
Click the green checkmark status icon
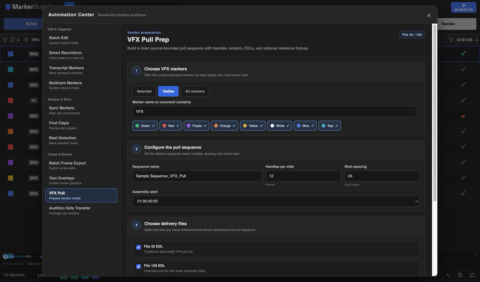point(463,54)
